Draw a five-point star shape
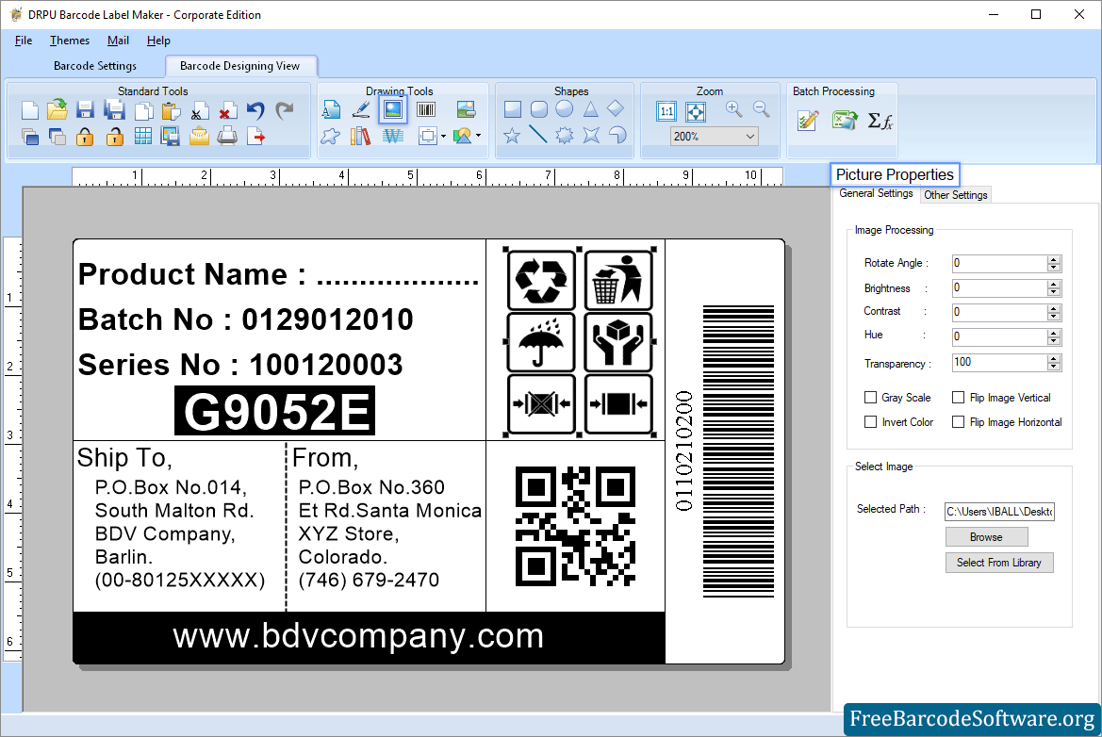Viewport: 1102px width, 737px height. point(512,135)
